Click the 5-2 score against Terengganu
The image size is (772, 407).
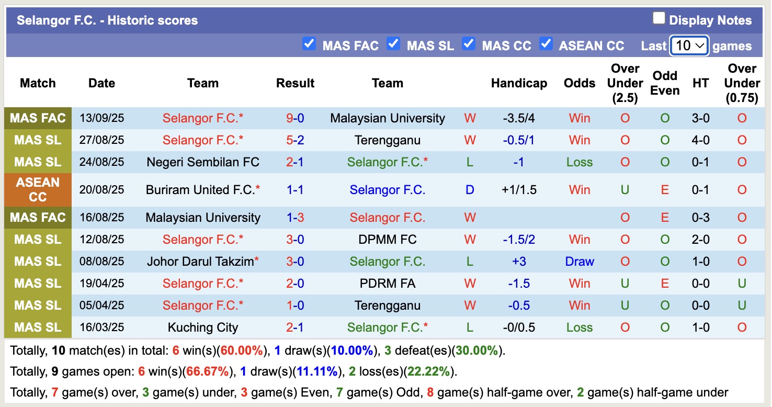pos(295,140)
